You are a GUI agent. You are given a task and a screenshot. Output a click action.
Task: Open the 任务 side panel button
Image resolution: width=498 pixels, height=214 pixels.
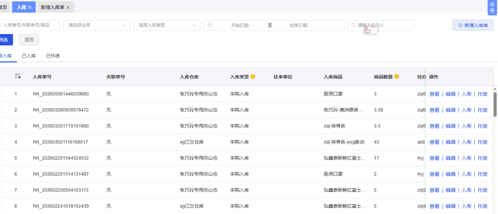(x=492, y=8)
